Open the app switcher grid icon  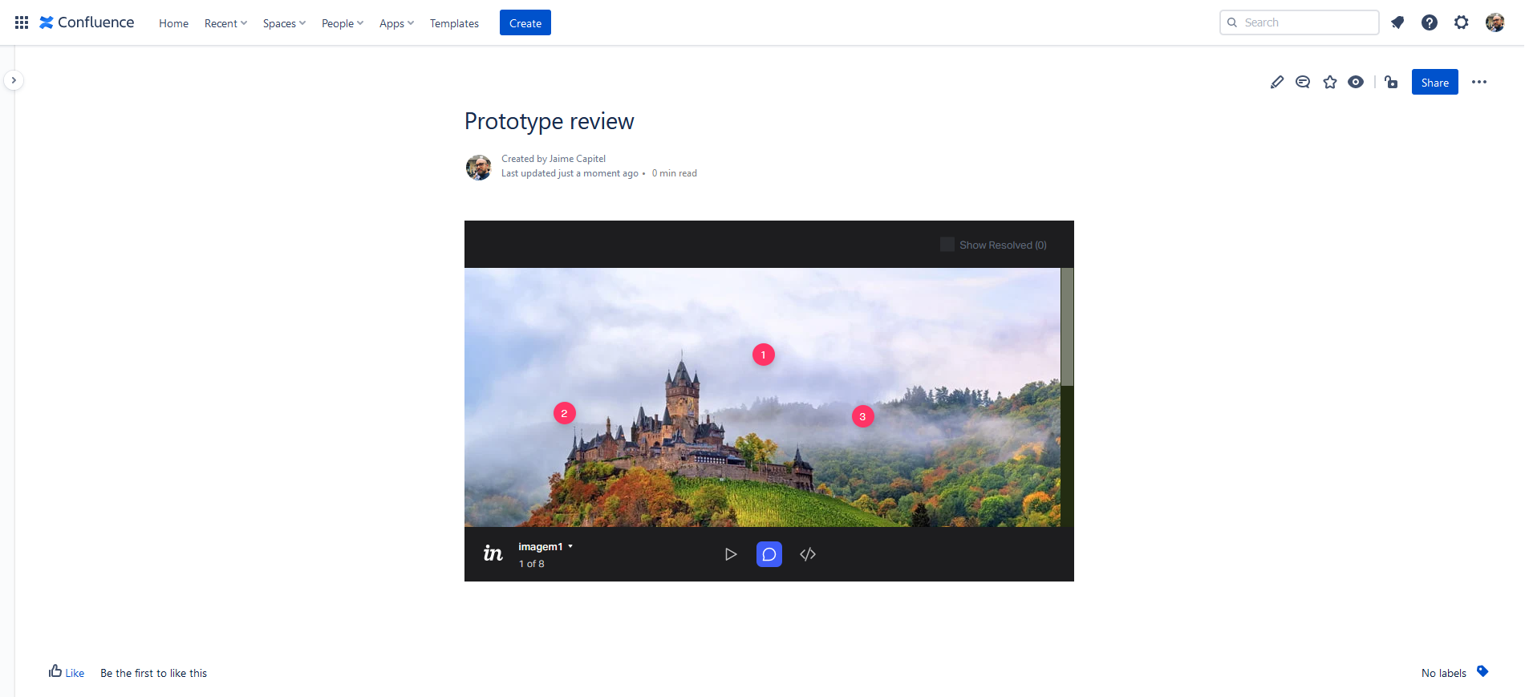(22, 22)
